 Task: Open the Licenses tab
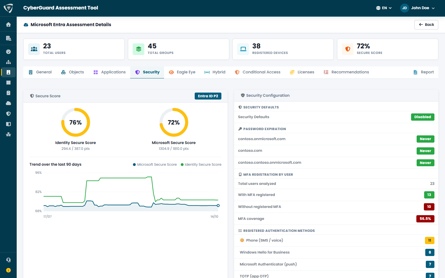pyautogui.click(x=302, y=72)
